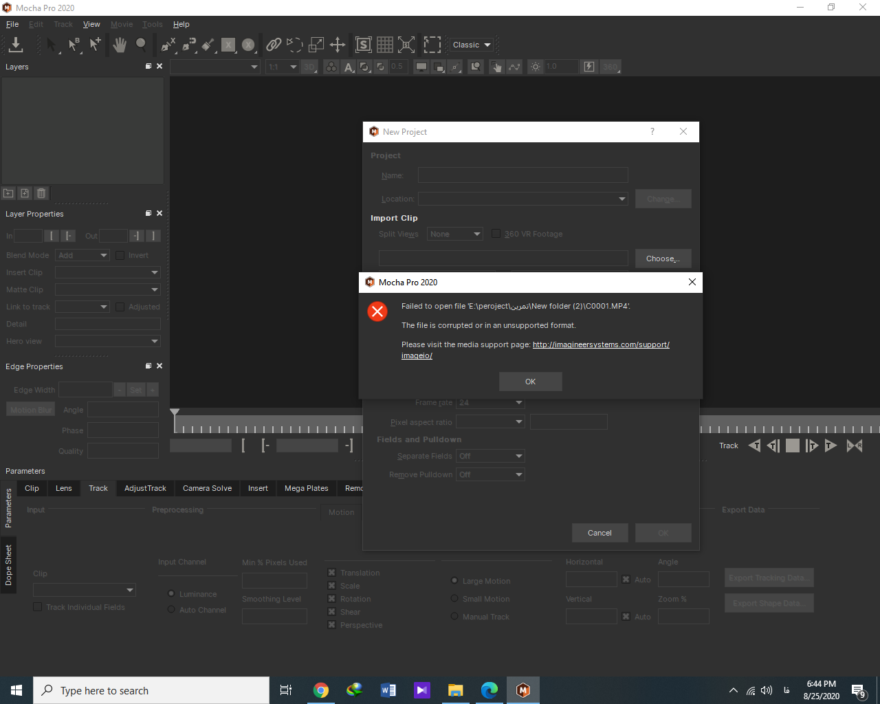
Task: Open the Help menu
Action: tap(181, 24)
